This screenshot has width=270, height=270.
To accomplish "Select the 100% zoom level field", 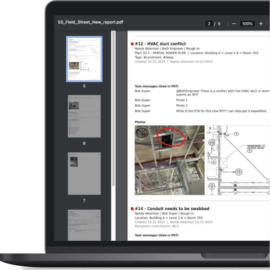I will [247, 24].
